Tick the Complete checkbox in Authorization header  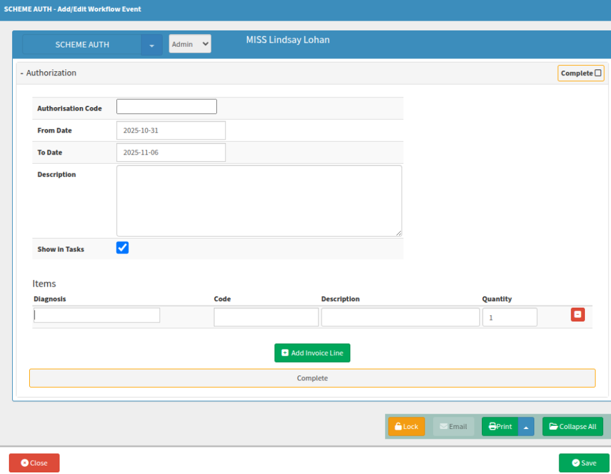(x=598, y=73)
